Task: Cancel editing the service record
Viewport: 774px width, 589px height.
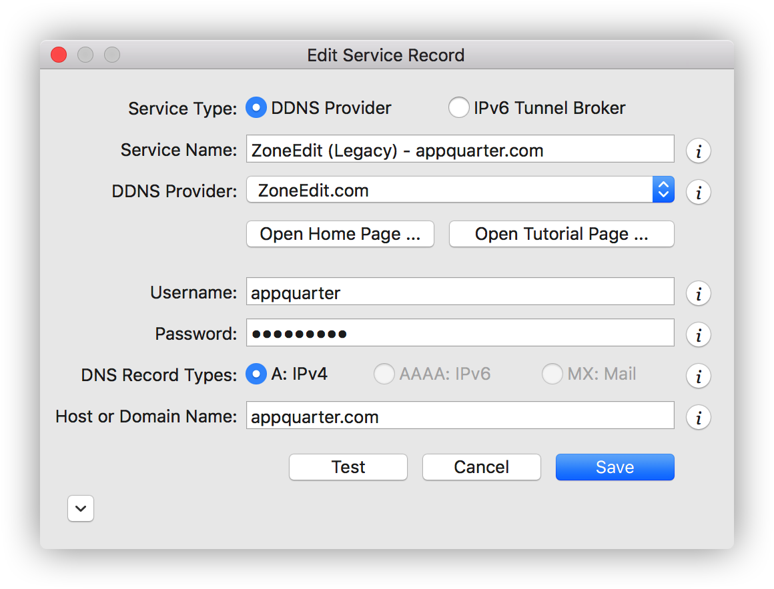Action: 481,467
